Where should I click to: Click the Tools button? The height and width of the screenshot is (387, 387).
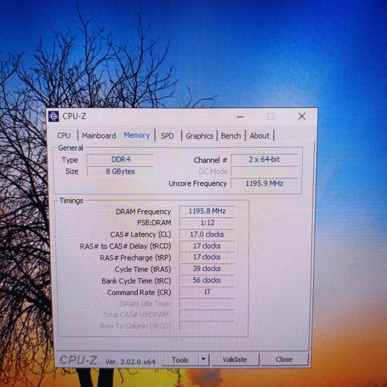180,360
